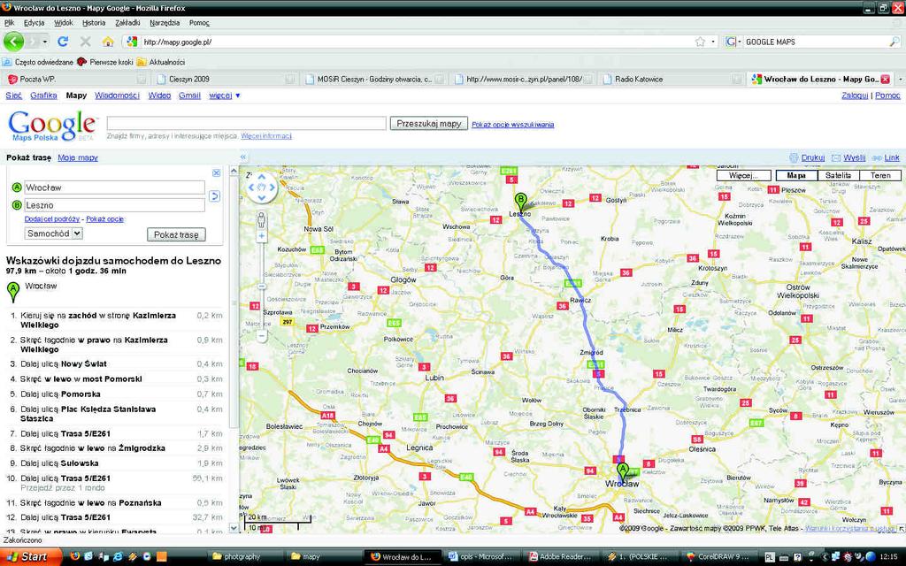Click the map zoom slider handle
Viewport: 906px width, 566px height.
(262, 287)
